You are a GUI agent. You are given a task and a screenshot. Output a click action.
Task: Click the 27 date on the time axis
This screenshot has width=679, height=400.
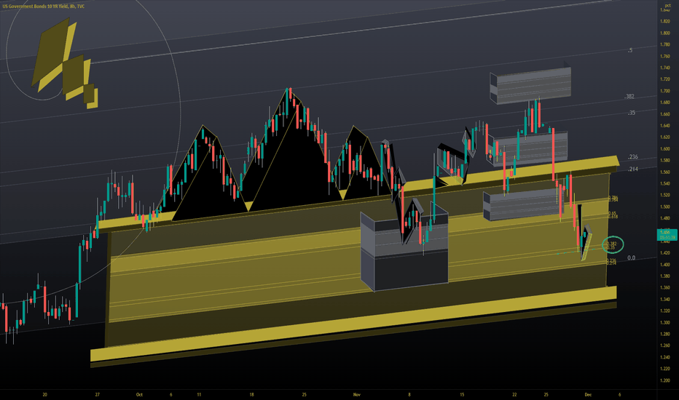(98, 394)
